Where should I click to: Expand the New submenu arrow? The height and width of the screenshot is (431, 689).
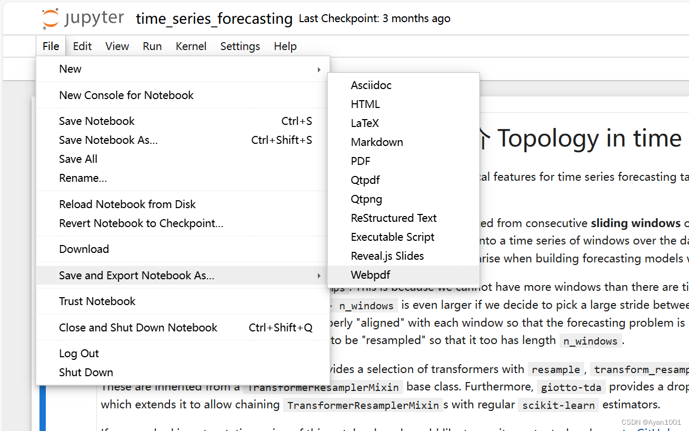(x=319, y=69)
